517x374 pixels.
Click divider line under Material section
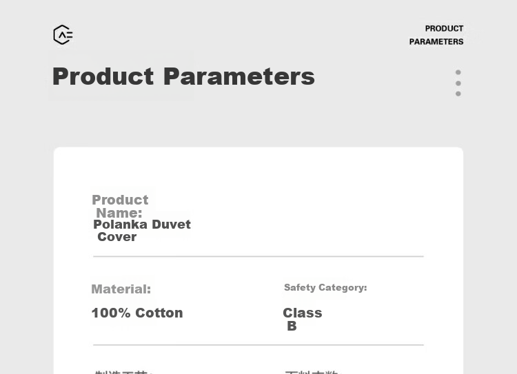point(258,345)
